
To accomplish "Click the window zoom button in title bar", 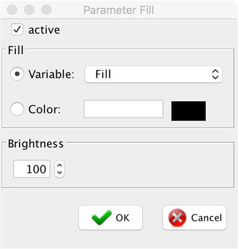I will coord(46,10).
